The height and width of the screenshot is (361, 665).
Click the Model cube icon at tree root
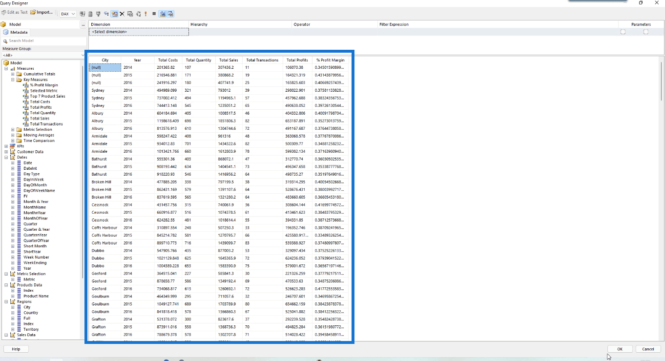point(6,63)
